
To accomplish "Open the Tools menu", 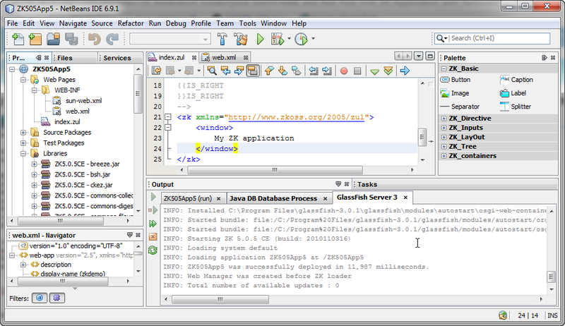I will tap(247, 23).
